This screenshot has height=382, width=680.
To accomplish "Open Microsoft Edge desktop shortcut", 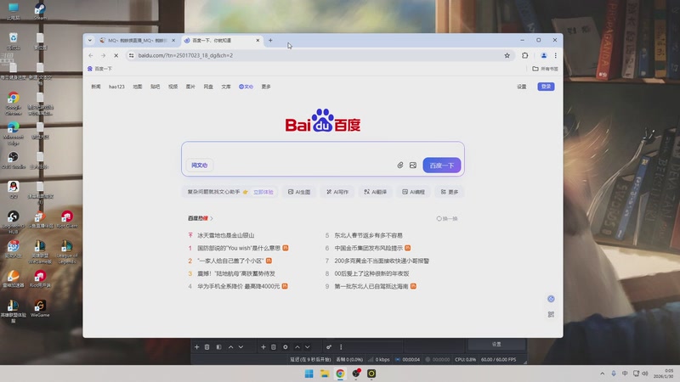I will [x=14, y=133].
